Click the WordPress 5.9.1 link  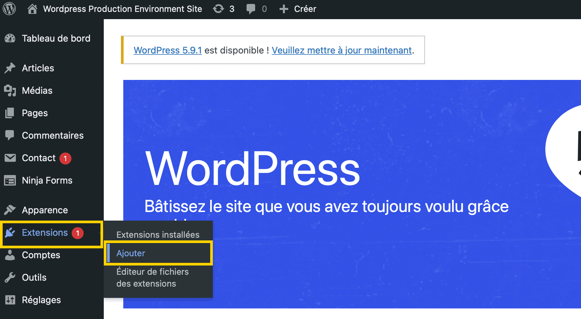coord(168,50)
